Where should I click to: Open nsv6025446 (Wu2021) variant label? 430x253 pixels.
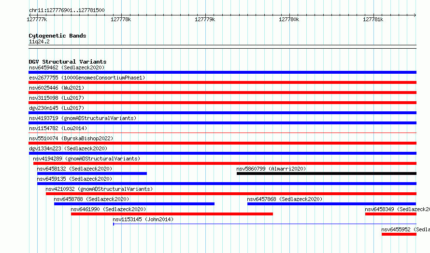click(57, 88)
